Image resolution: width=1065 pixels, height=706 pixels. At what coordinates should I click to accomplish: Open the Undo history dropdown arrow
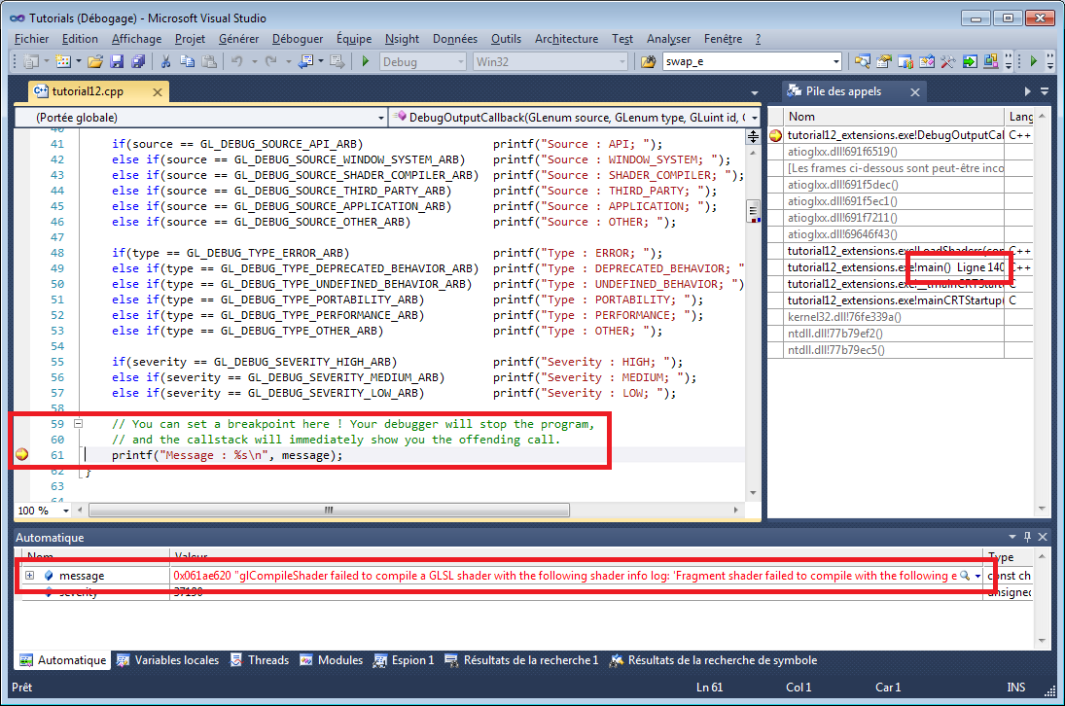255,62
